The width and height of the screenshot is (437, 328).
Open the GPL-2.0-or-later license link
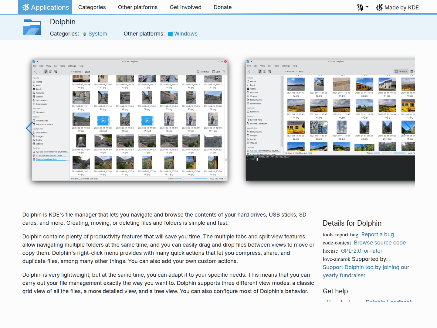coord(362,251)
